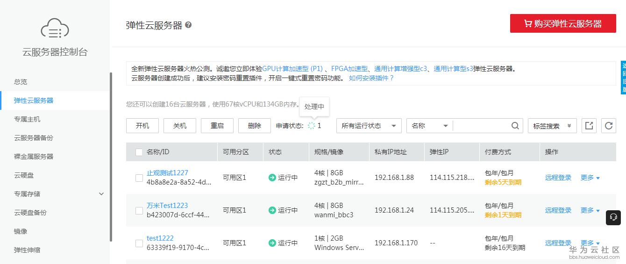Viewport: 626px width, 264px height.
Task: Click private IP 192.168.1.170
Action: 396,243
